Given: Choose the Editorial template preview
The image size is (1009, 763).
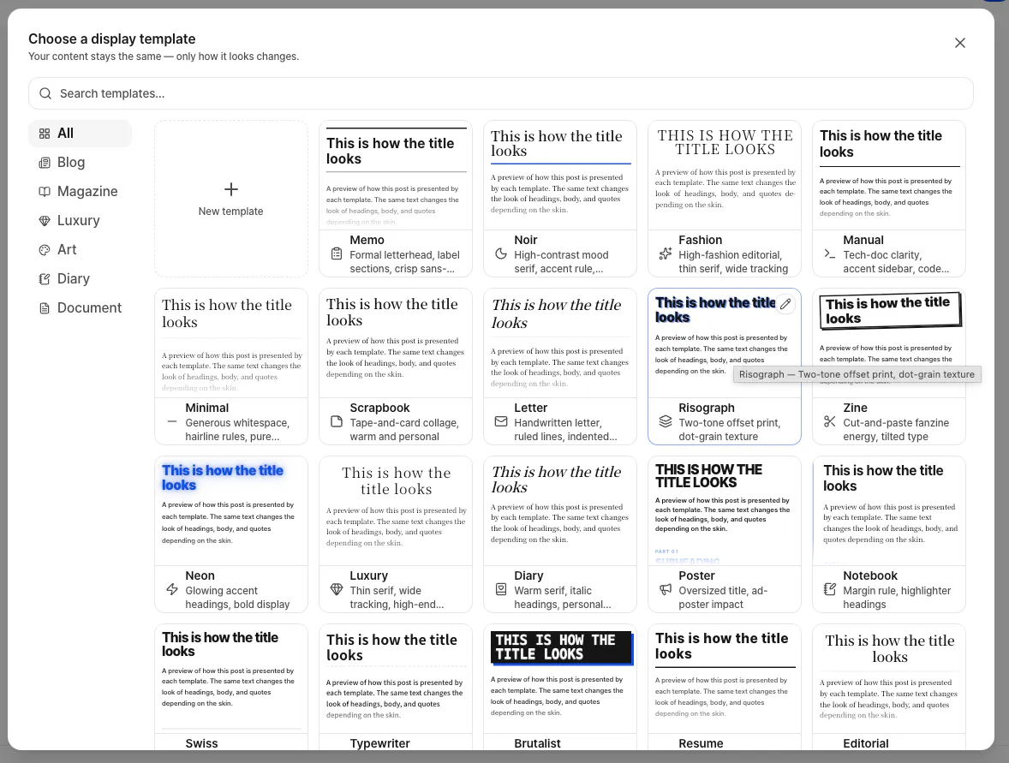Looking at the screenshot, I should click(x=889, y=678).
